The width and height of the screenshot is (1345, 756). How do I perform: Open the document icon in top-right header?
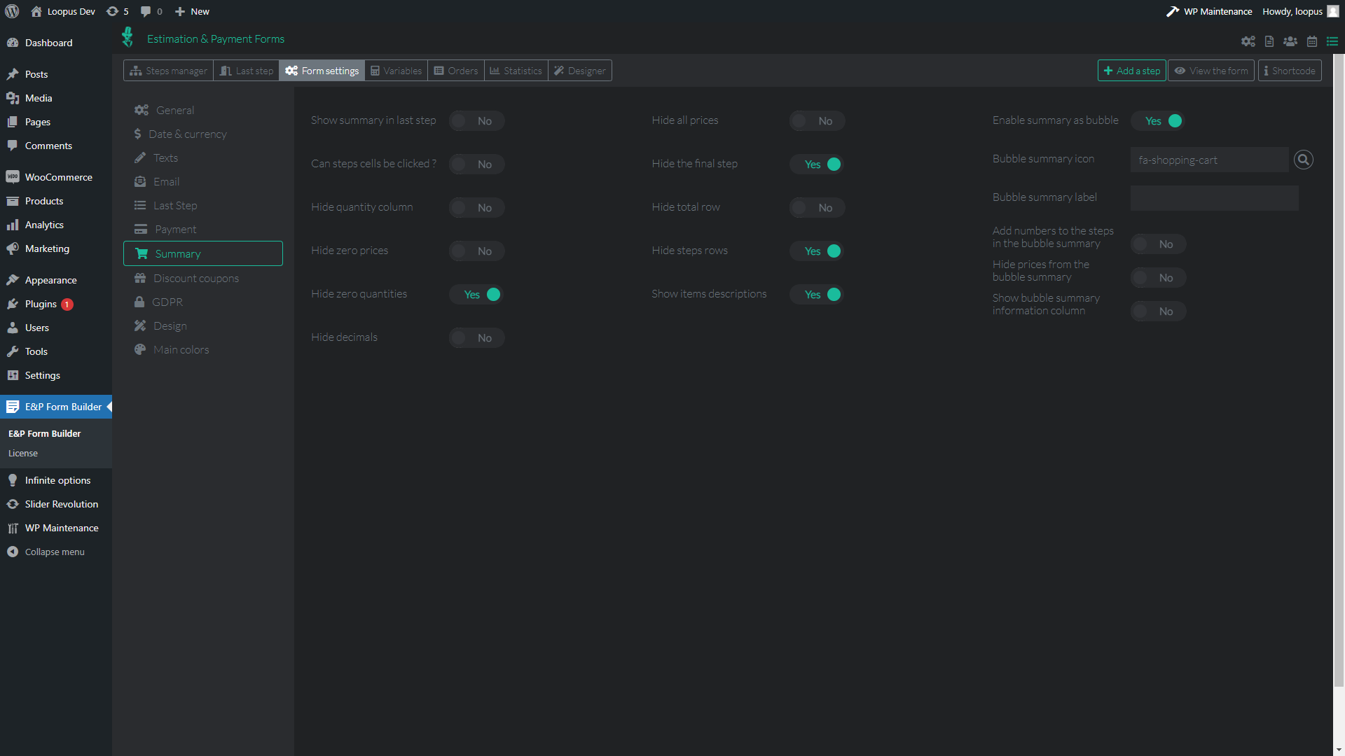click(1269, 41)
